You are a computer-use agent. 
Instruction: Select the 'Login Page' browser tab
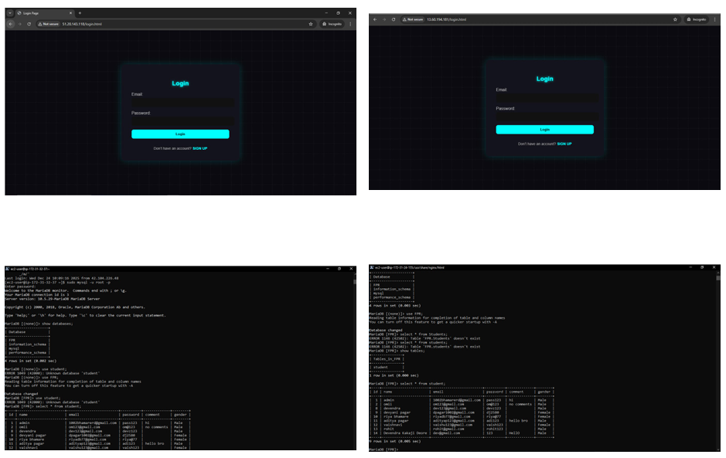click(43, 13)
